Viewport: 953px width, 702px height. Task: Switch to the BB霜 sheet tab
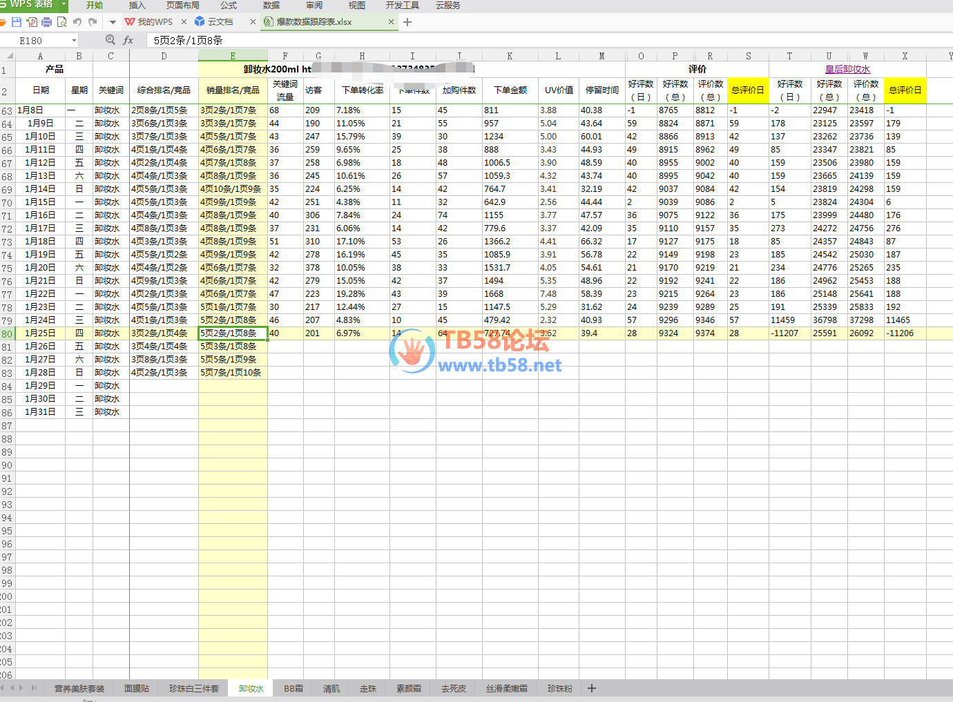pyautogui.click(x=293, y=688)
